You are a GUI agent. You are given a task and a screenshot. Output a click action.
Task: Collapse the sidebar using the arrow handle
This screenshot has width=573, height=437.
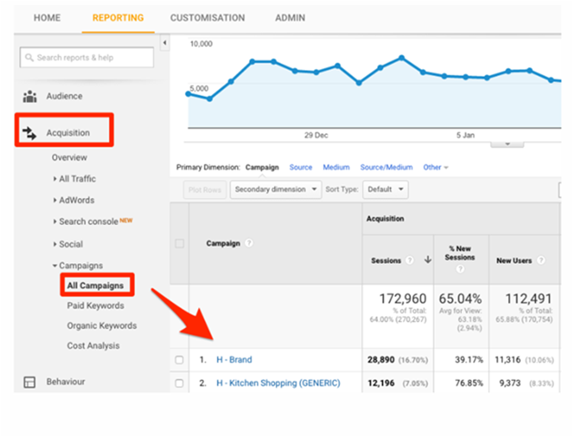click(x=164, y=44)
